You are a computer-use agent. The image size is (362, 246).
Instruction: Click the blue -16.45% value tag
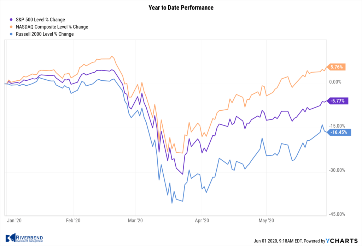(x=340, y=133)
